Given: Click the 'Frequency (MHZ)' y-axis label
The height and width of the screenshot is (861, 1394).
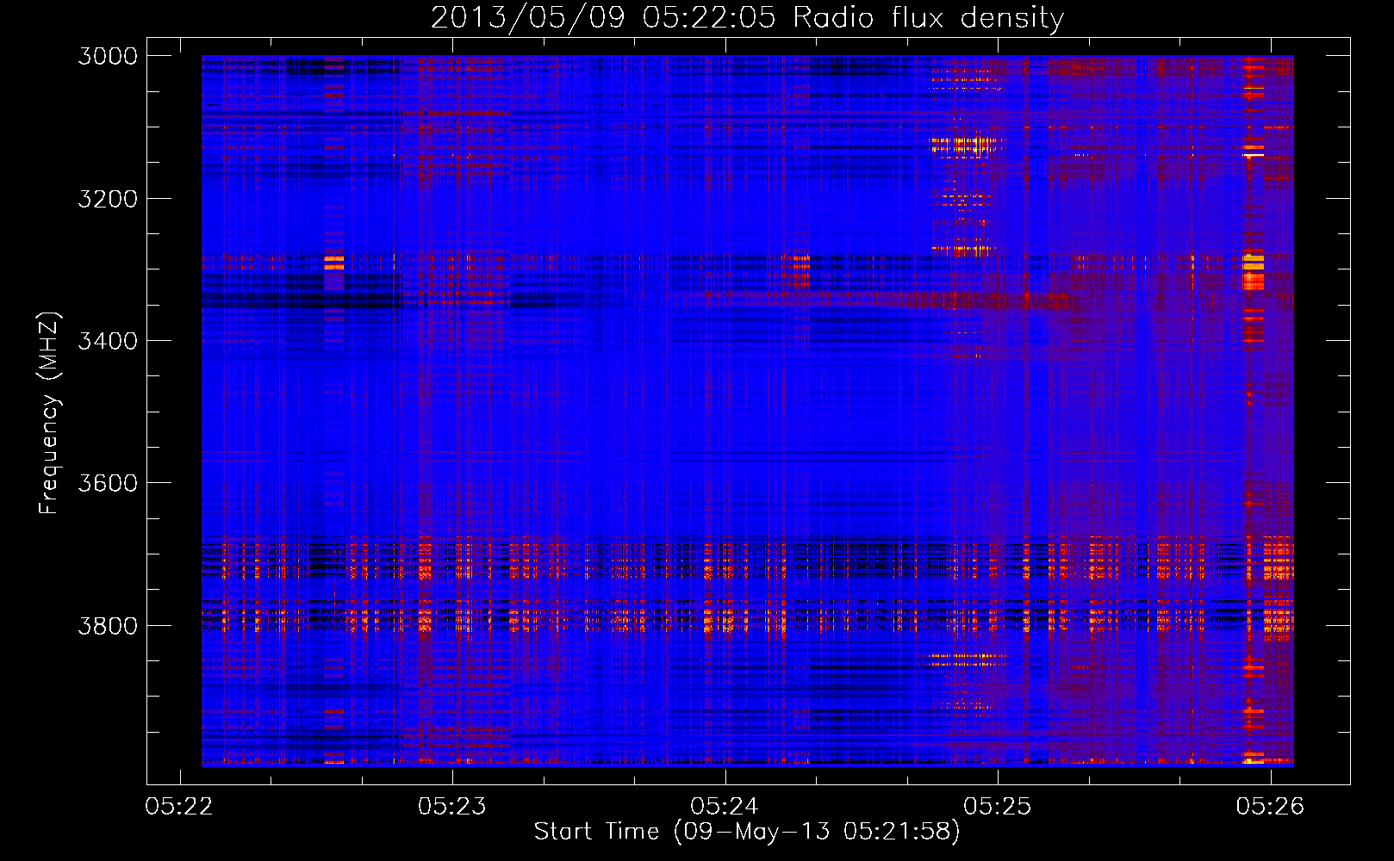Looking at the screenshot, I should 49,413.
